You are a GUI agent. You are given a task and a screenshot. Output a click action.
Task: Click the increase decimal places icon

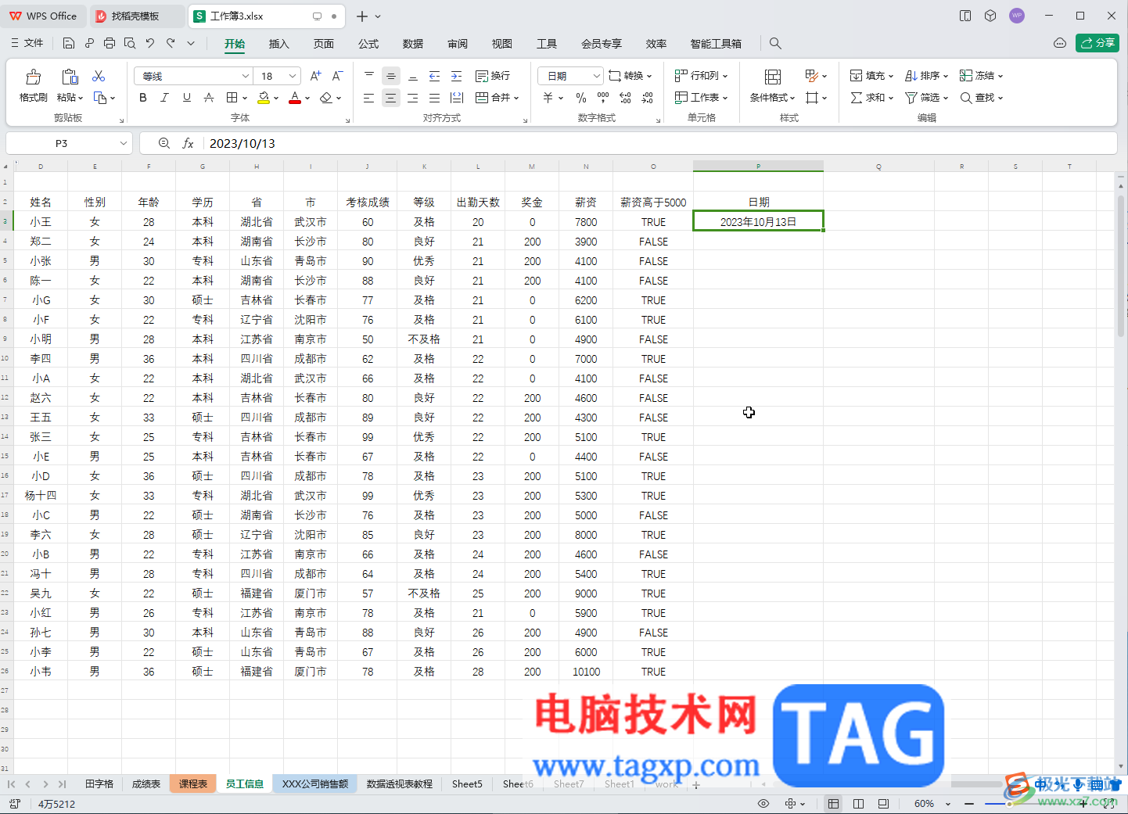(625, 98)
